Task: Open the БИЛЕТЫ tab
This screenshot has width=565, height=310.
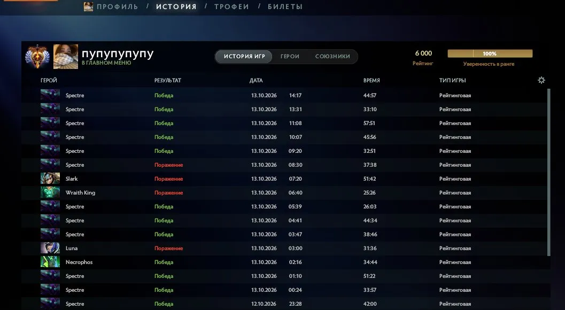Action: pyautogui.click(x=285, y=6)
